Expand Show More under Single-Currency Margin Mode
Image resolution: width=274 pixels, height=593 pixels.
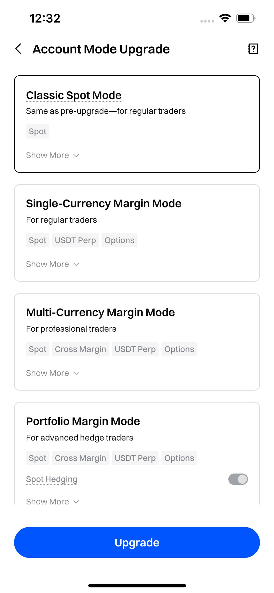point(53,264)
